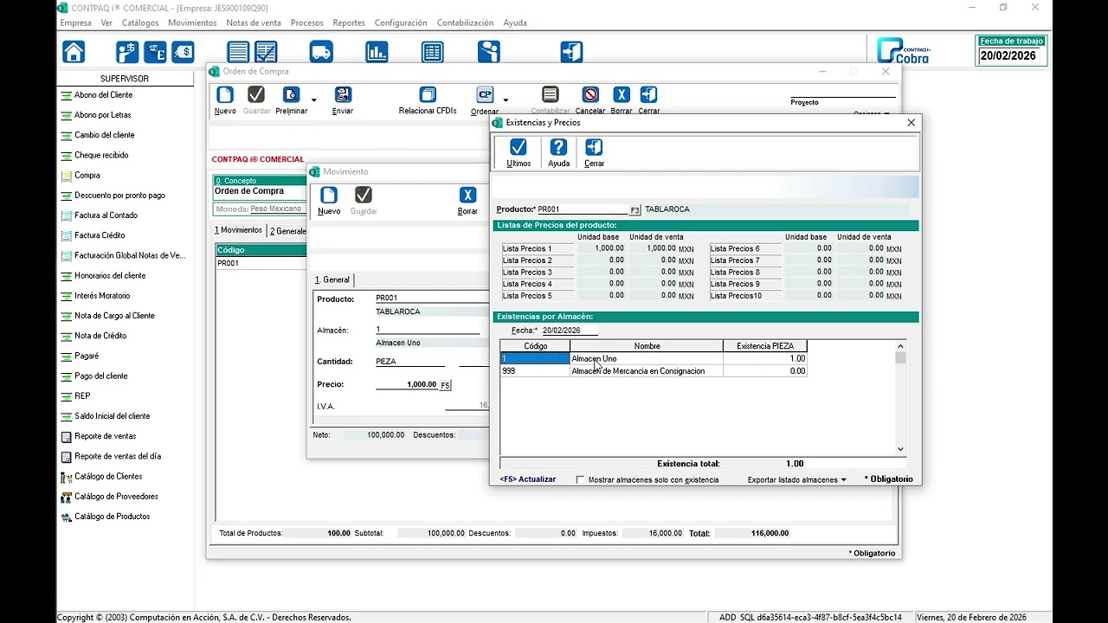Click the truck icon in the main toolbar
The height and width of the screenshot is (623, 1108).
(x=320, y=52)
